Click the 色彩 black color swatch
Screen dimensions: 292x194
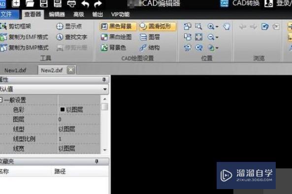click(63, 109)
